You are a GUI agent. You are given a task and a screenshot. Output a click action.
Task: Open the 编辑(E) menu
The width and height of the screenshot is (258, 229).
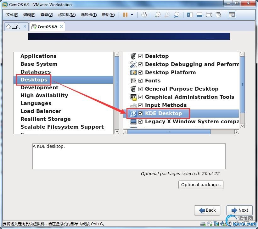point(29,15)
